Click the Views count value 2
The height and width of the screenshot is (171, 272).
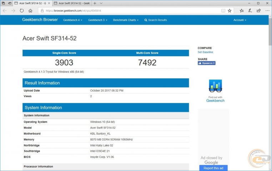pos(91,96)
